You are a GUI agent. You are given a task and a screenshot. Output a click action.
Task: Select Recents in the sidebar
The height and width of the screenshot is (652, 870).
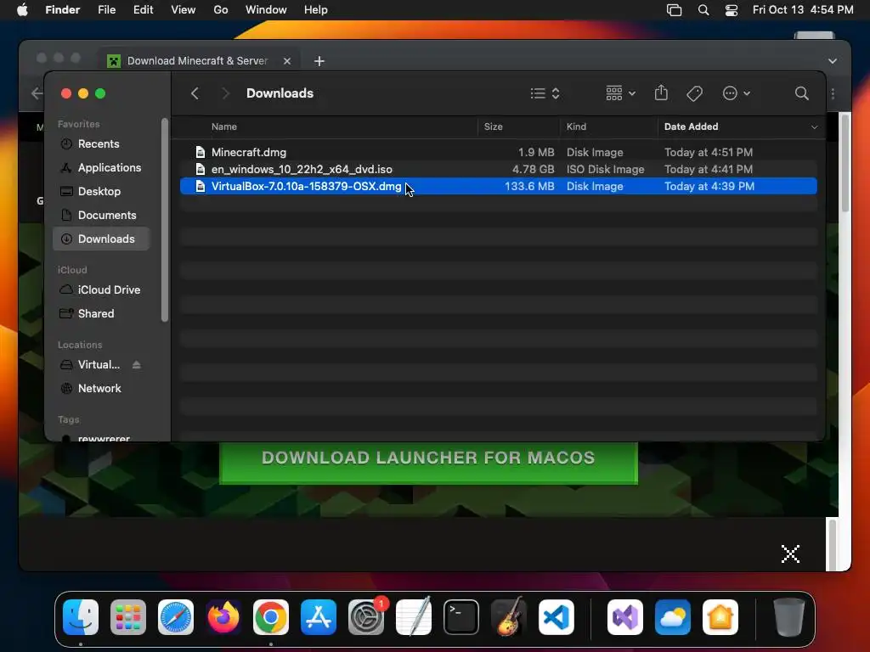point(101,143)
